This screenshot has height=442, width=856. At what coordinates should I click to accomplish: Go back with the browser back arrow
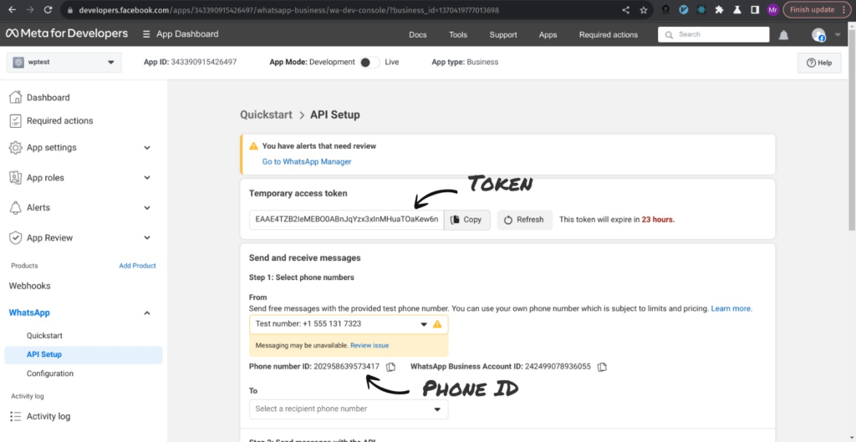coord(12,10)
